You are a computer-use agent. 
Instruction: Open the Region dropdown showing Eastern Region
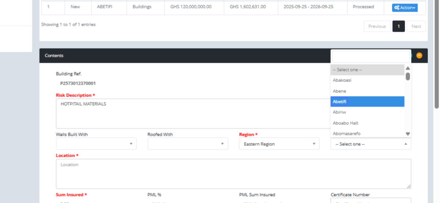coord(279,144)
